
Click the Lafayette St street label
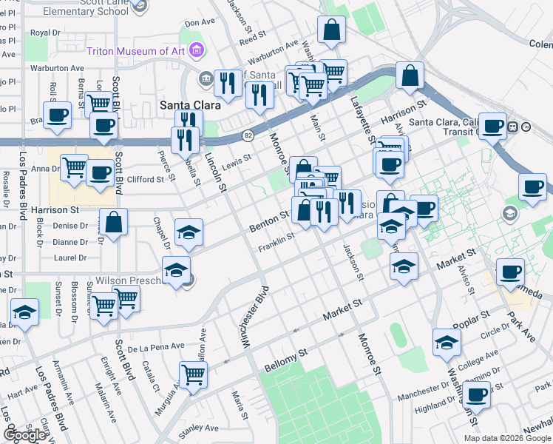click(x=362, y=121)
